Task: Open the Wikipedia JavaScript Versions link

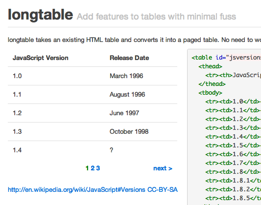Action: [76, 189]
